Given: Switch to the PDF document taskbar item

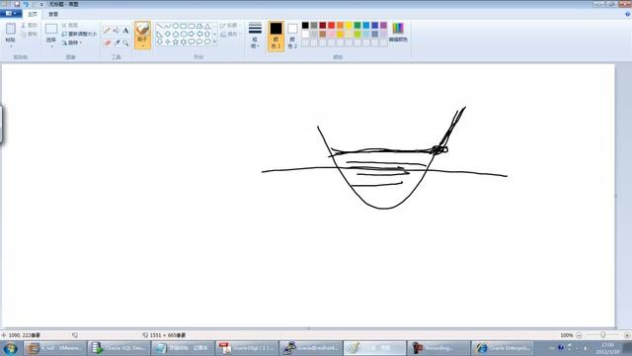Looking at the screenshot, I should point(247,348).
